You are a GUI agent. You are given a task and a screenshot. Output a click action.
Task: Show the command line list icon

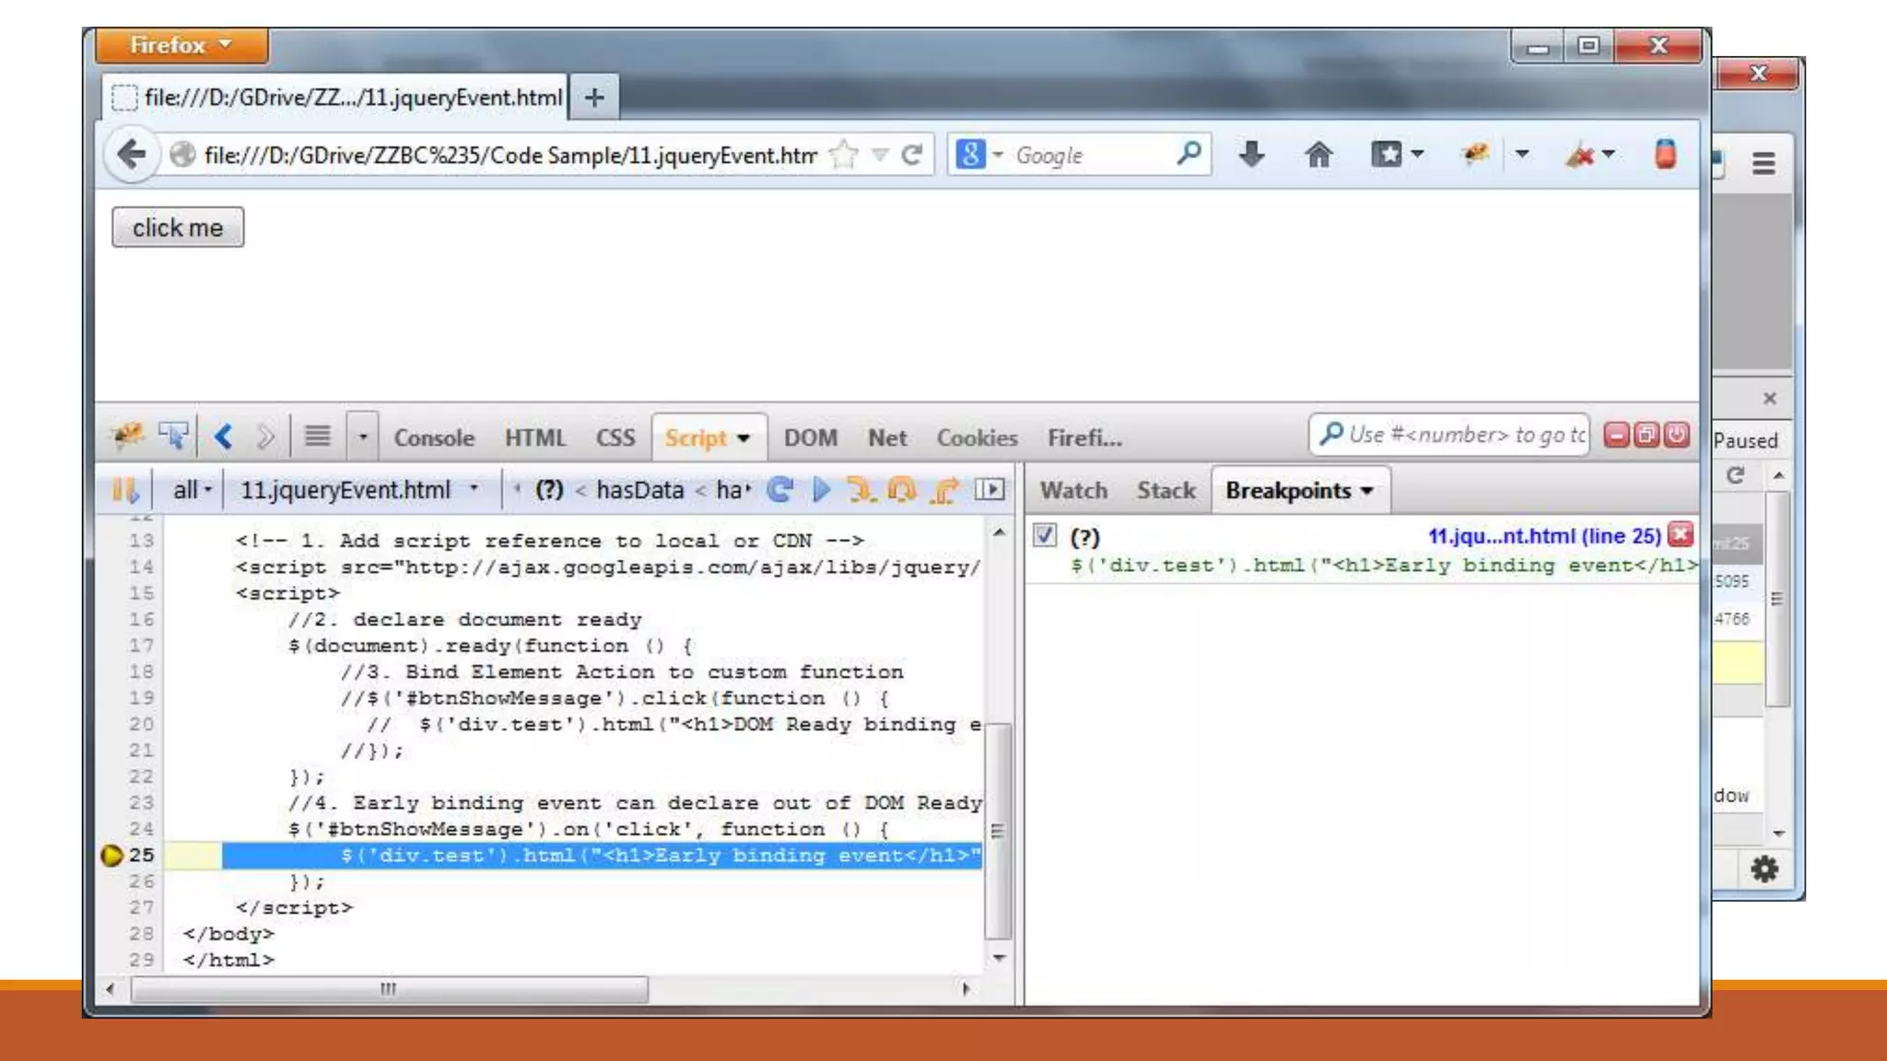pos(317,436)
